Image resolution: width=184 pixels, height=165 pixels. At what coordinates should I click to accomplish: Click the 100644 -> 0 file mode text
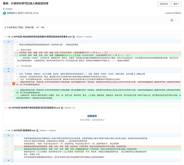[x=69, y=108]
